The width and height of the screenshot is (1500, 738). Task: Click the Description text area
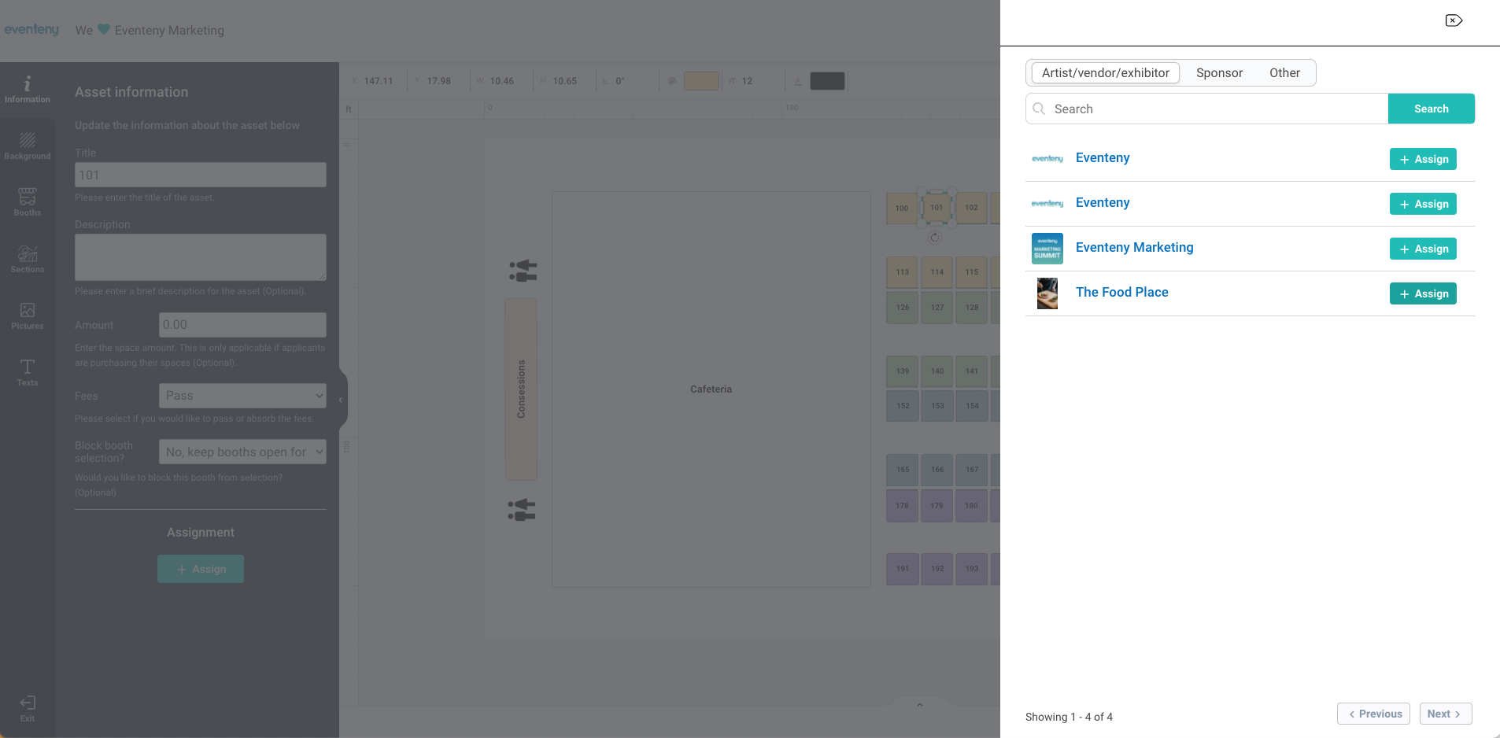coord(201,257)
